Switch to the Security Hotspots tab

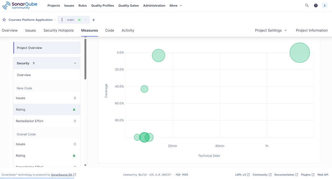[59, 31]
